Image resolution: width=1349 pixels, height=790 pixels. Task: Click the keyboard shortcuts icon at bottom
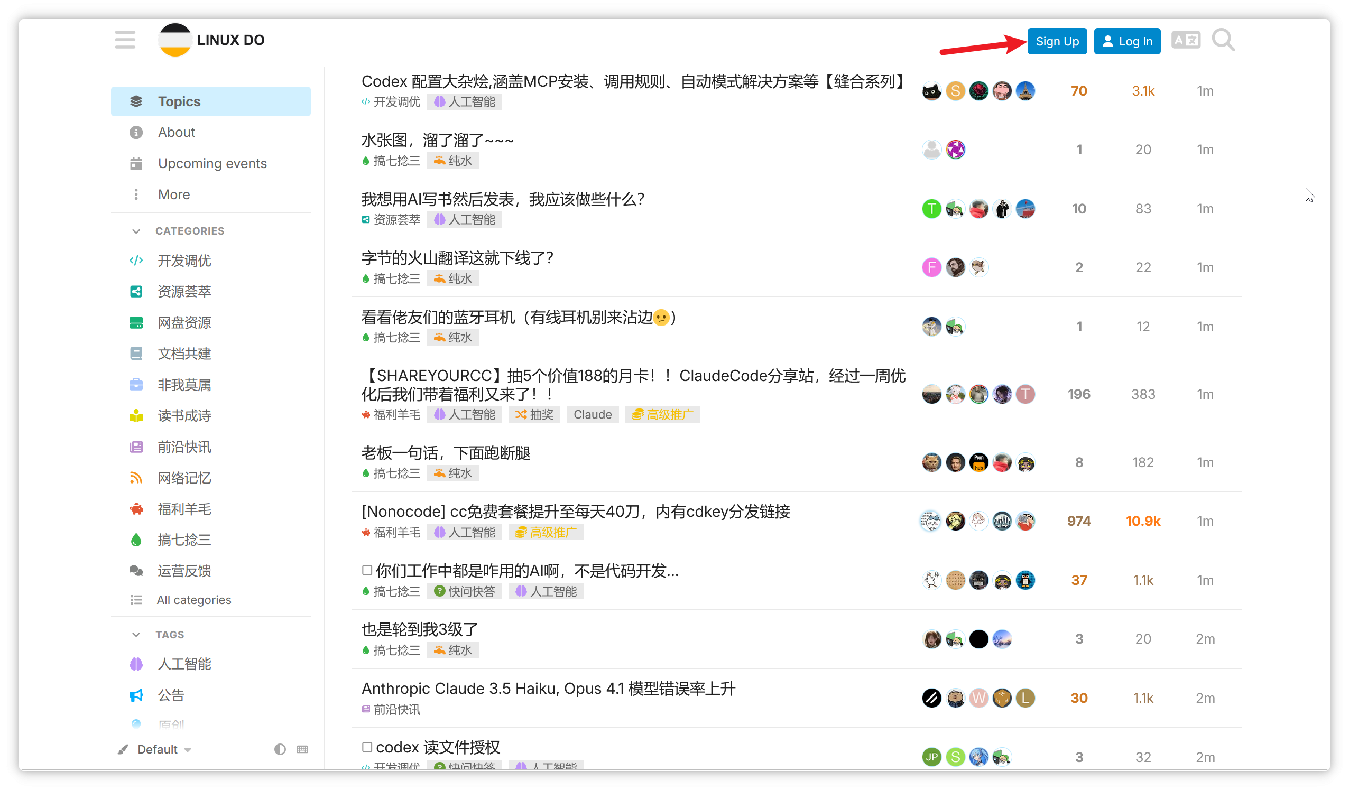point(302,749)
